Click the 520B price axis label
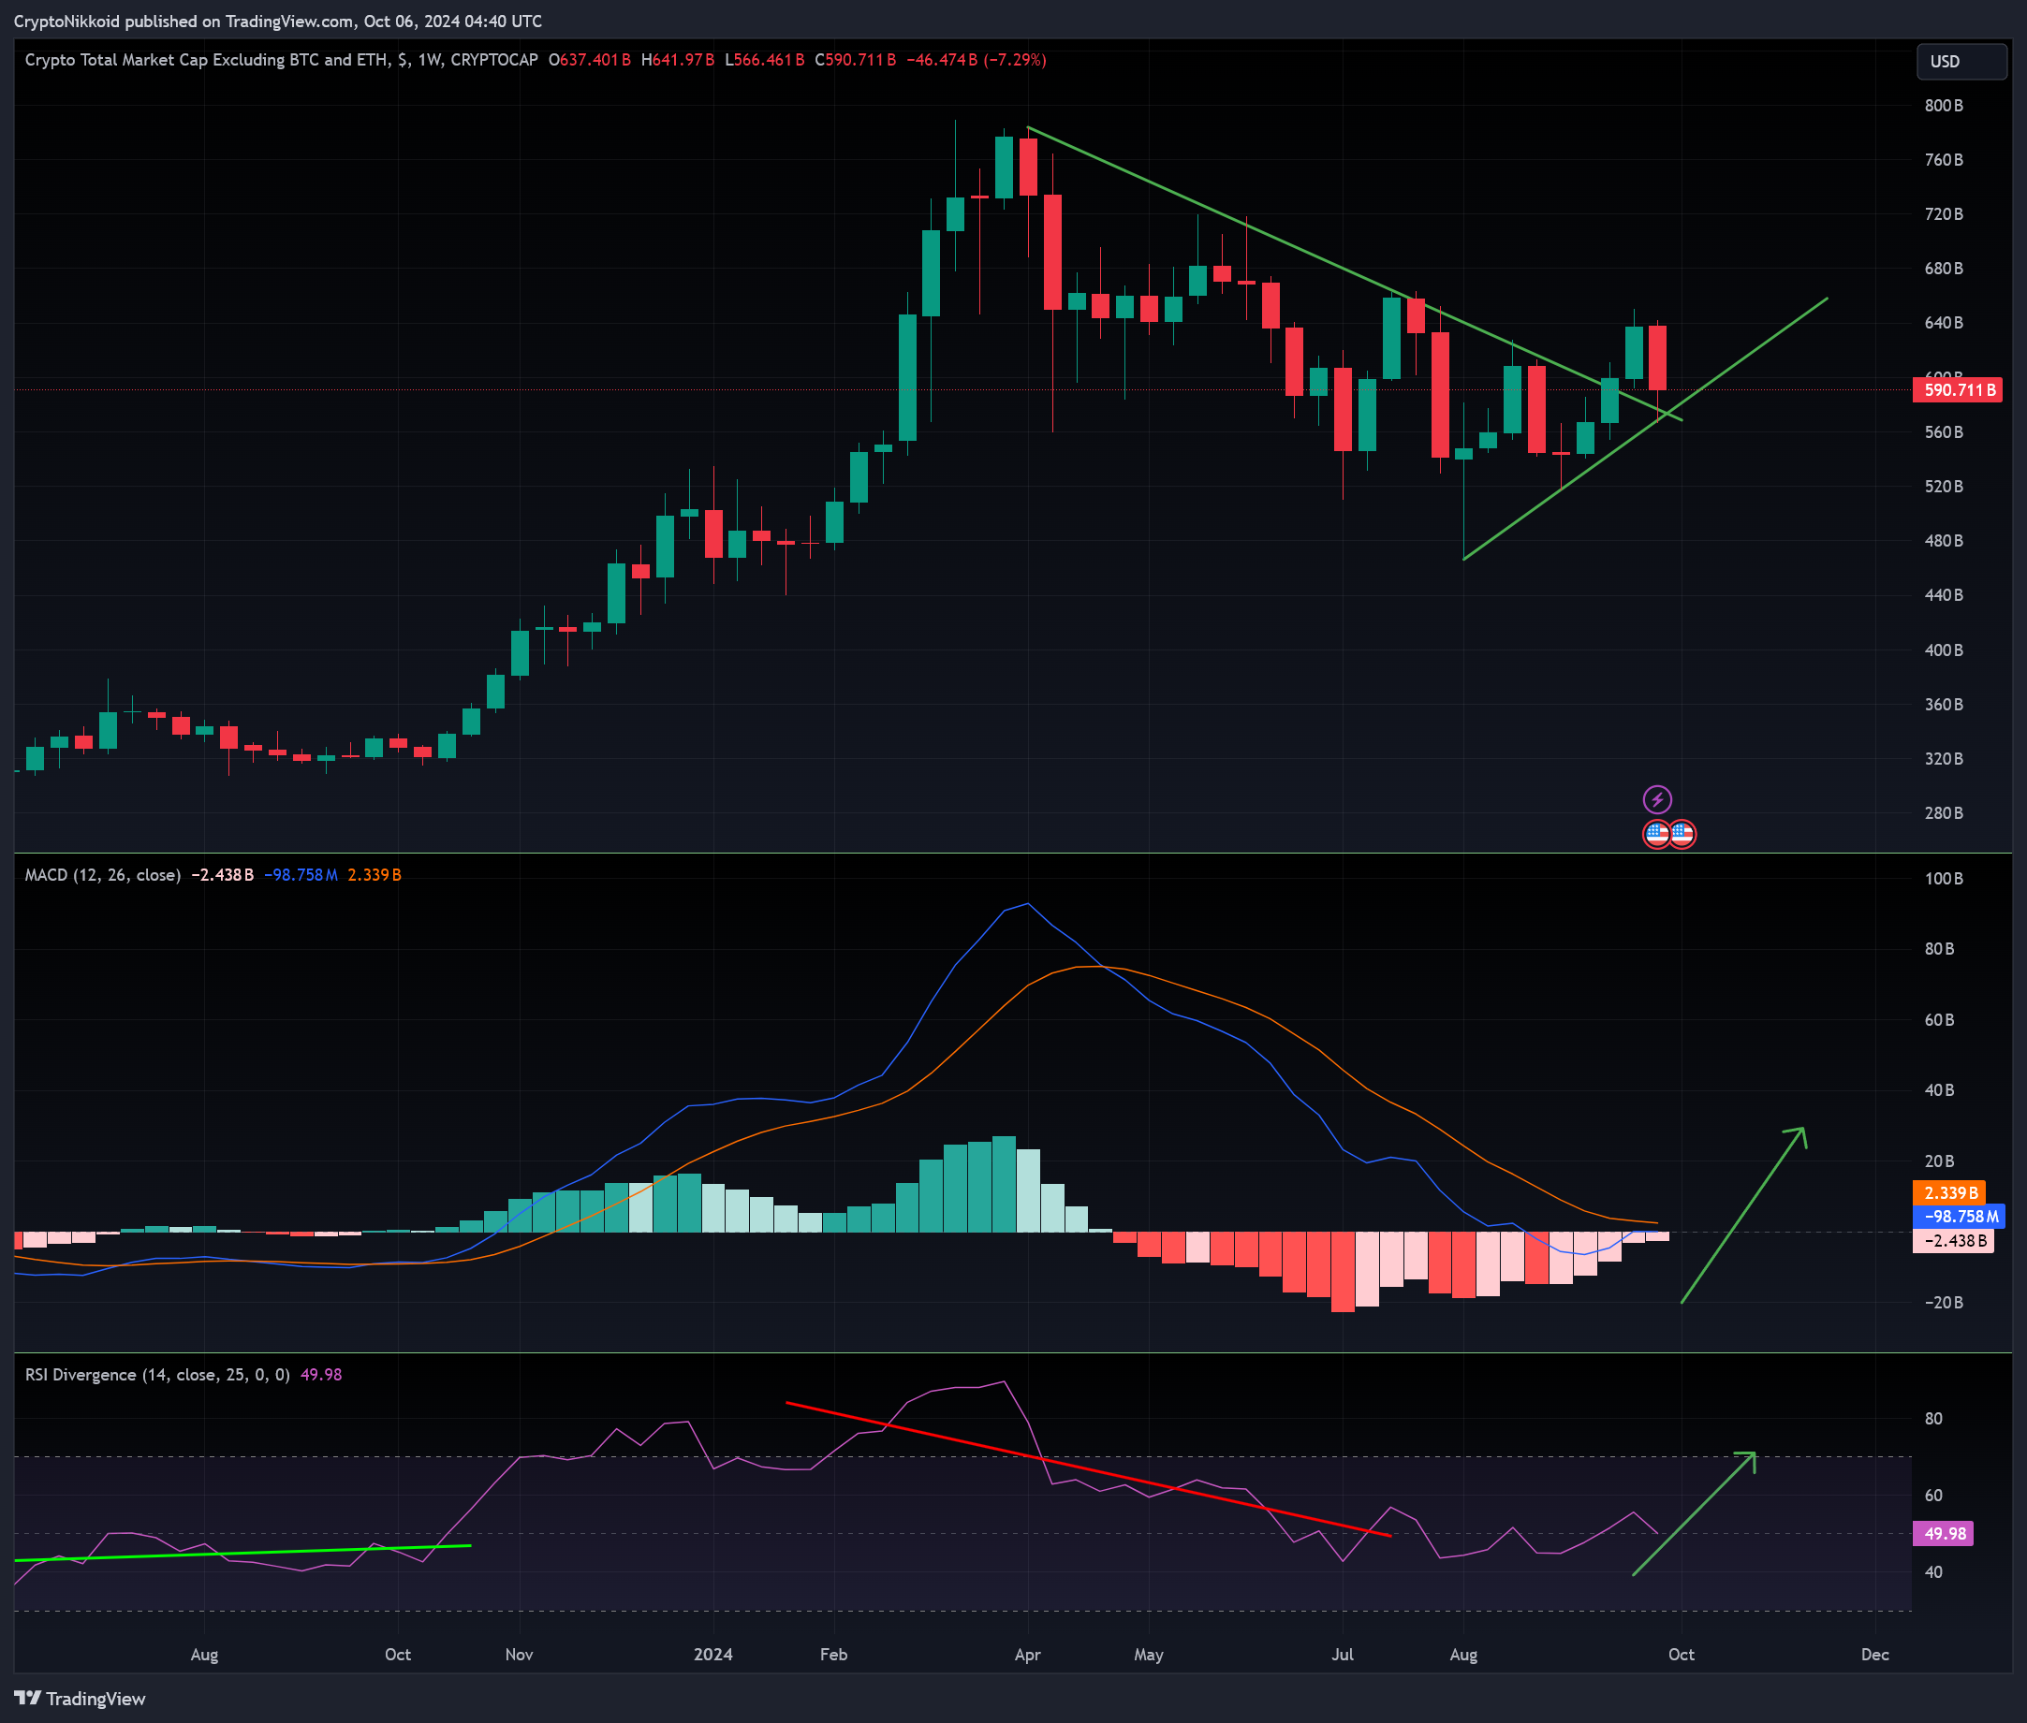 [x=1943, y=487]
